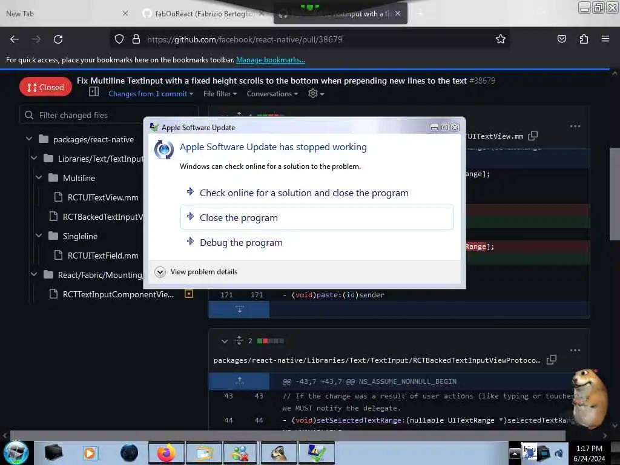
Task: Open the Conversations dropdown
Action: pos(272,94)
